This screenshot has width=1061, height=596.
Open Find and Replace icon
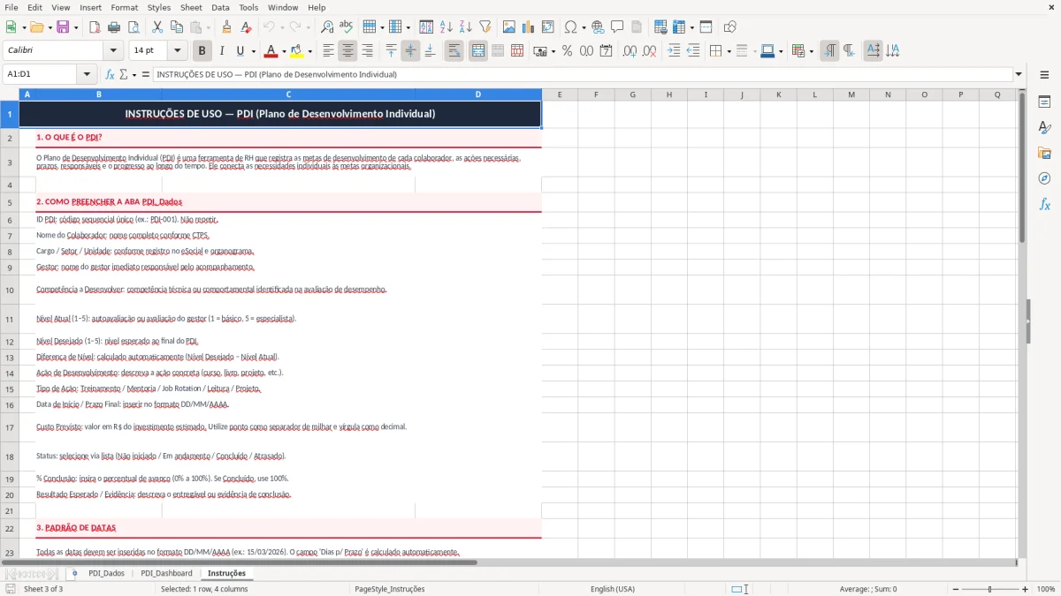point(327,27)
